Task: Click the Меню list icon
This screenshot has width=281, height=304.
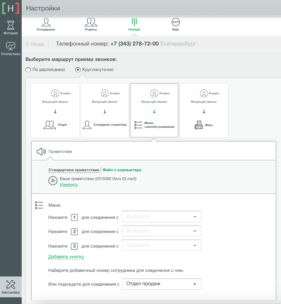Action: click(39, 205)
